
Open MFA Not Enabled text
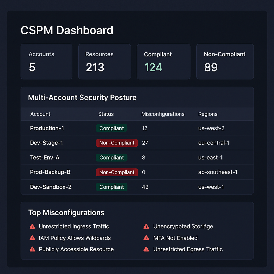point(176,238)
